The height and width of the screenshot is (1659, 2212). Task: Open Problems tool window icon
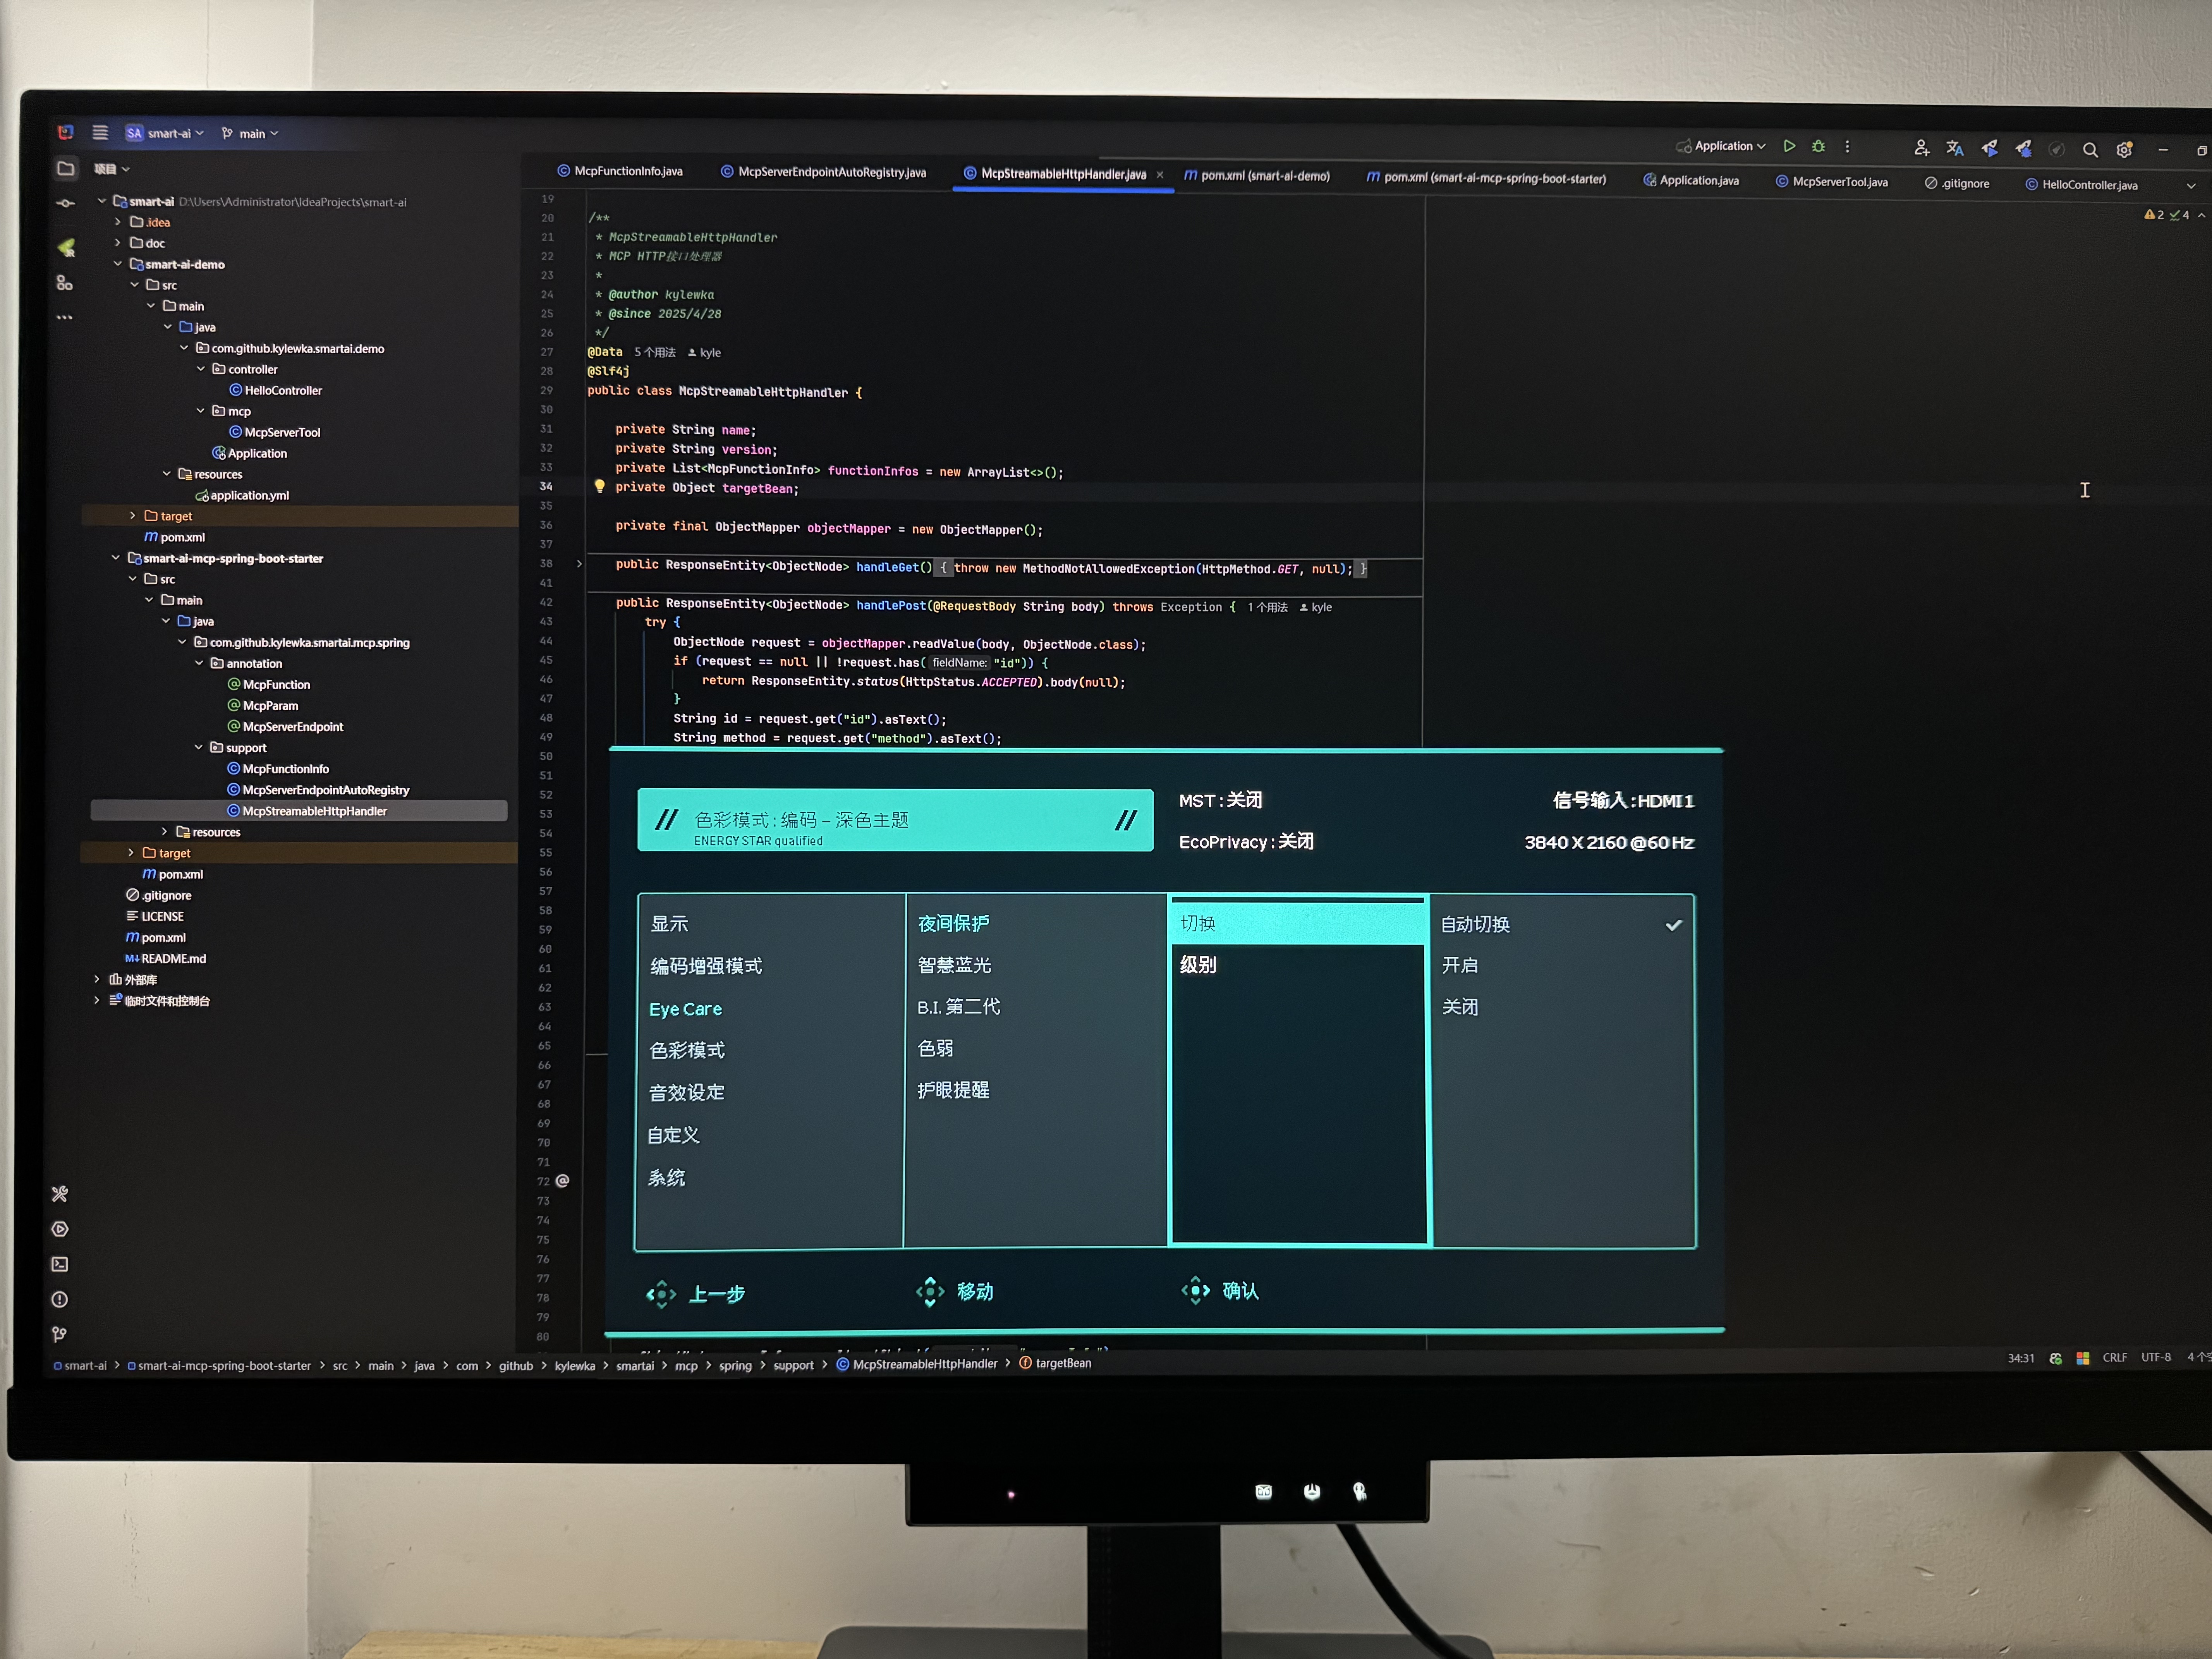(60, 1299)
